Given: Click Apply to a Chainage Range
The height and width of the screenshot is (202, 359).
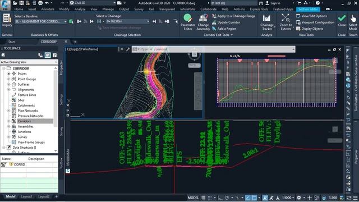Looking at the screenshot, I should pos(233,16).
